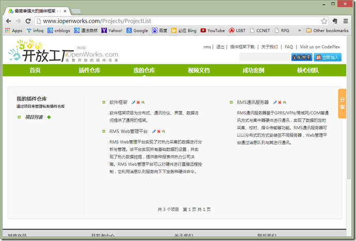Open the Other bookmarks folder
Image resolution: width=356 pixels, height=241 pixels.
point(327,30)
